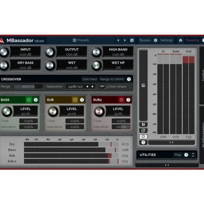Open the SUB2 band help icon
Viewport: 204px width, 204px height.
point(128,100)
